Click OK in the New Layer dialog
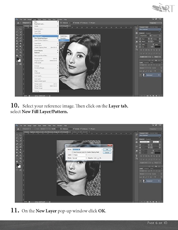The width and height of the screenshot is (178, 230). tap(107, 149)
